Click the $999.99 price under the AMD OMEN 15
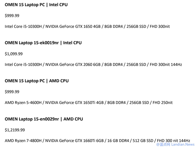Viewport: 195px width, 147px height. 12,92
